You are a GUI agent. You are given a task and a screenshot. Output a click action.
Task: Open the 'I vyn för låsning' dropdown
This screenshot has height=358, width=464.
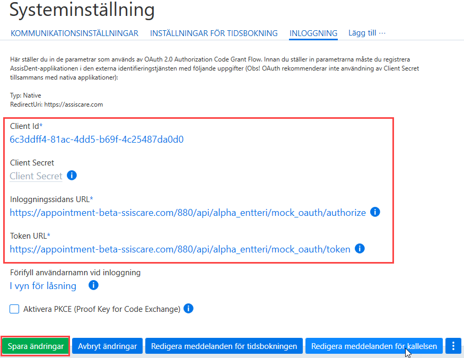[43, 286]
